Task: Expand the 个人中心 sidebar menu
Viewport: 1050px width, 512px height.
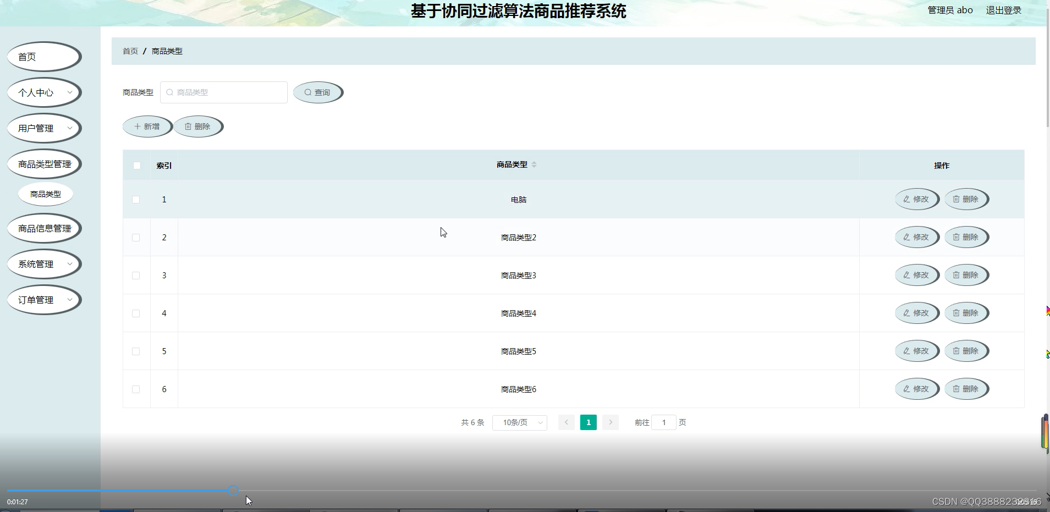Action: click(44, 92)
